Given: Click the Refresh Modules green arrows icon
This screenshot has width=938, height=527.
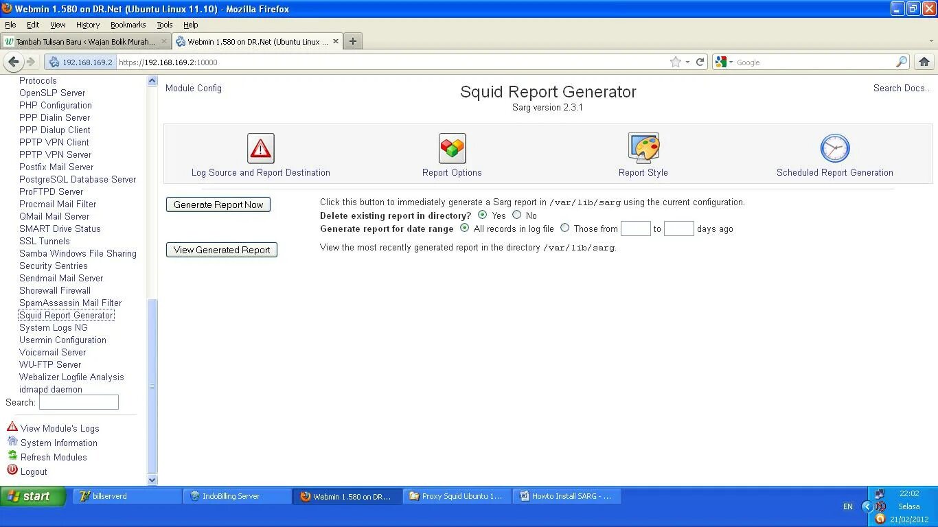Looking at the screenshot, I should [x=12, y=456].
